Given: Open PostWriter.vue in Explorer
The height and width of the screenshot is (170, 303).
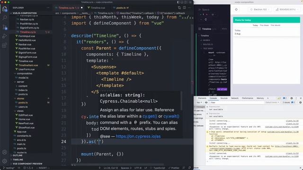Looking at the screenshot, I should [x=27, y=49].
